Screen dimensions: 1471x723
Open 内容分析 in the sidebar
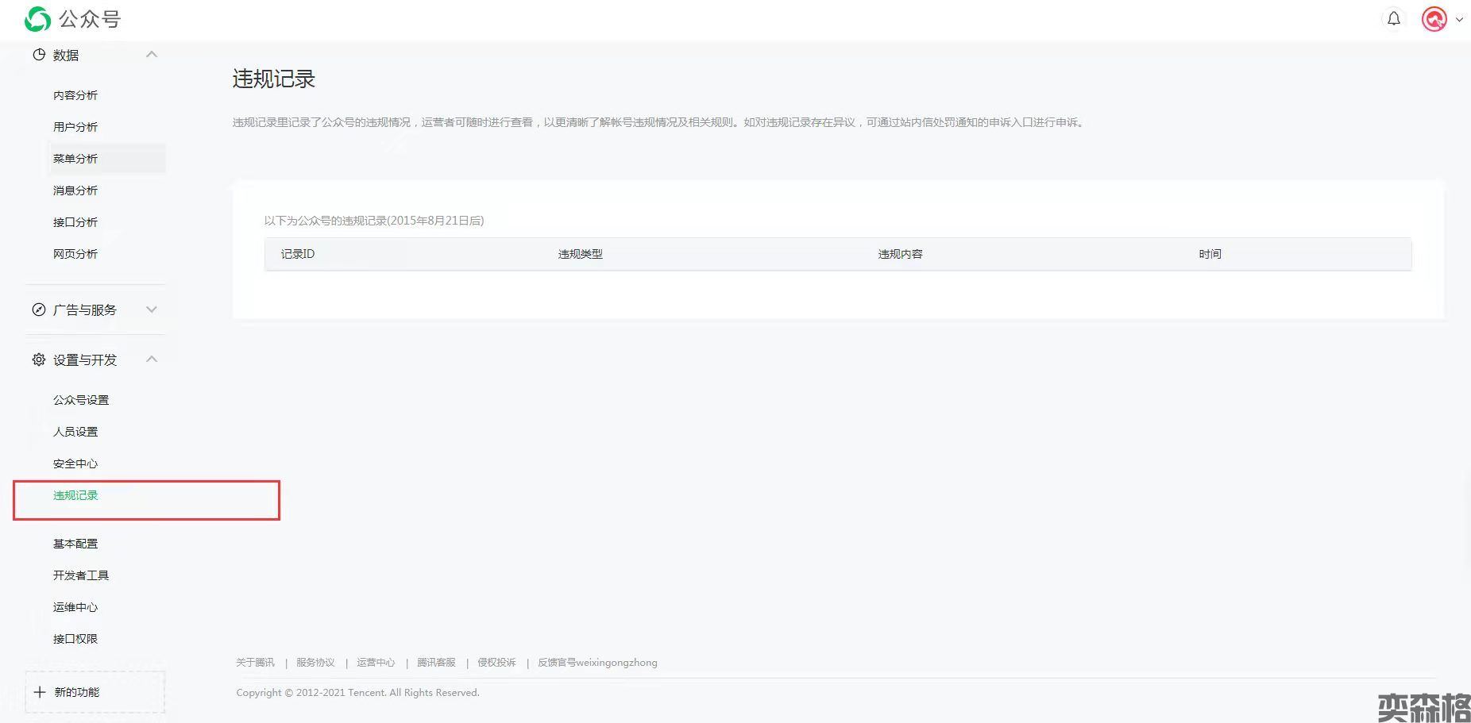(x=75, y=95)
